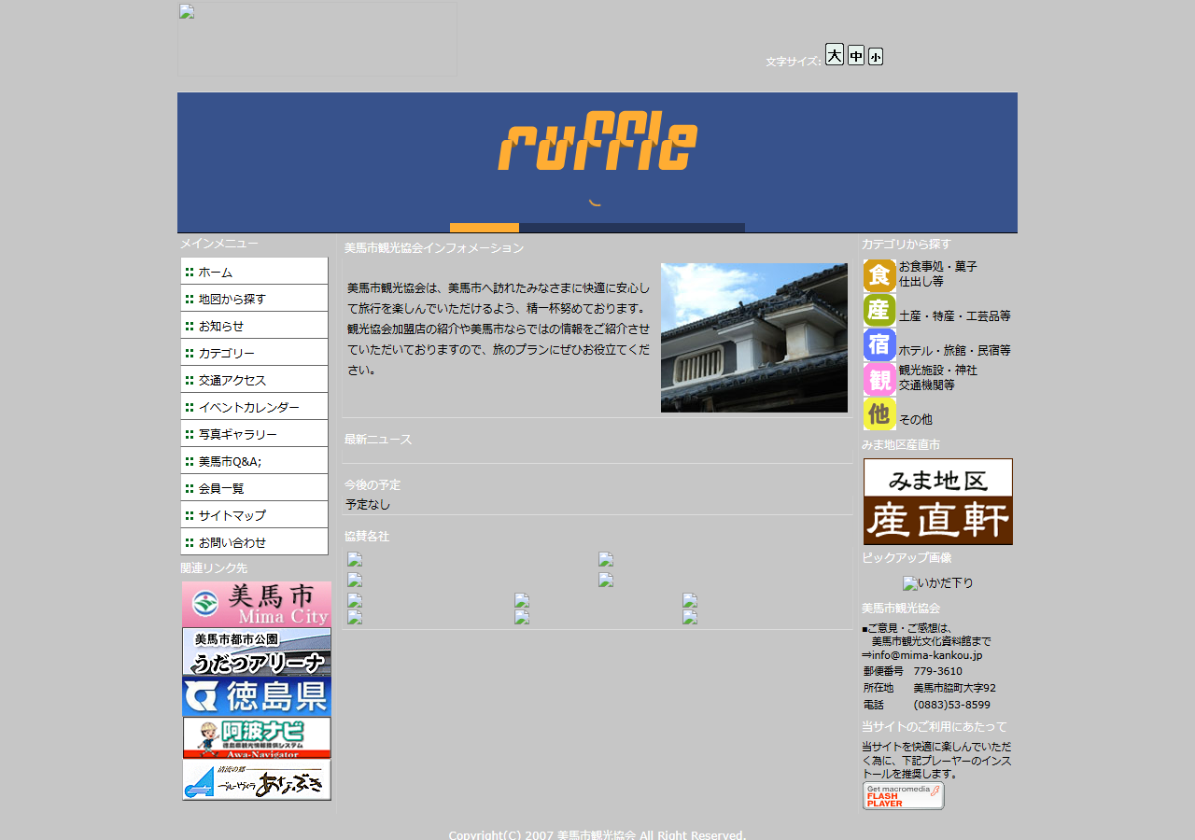Go to ホーム in the main menu
1195x840 pixels.
[x=254, y=272]
